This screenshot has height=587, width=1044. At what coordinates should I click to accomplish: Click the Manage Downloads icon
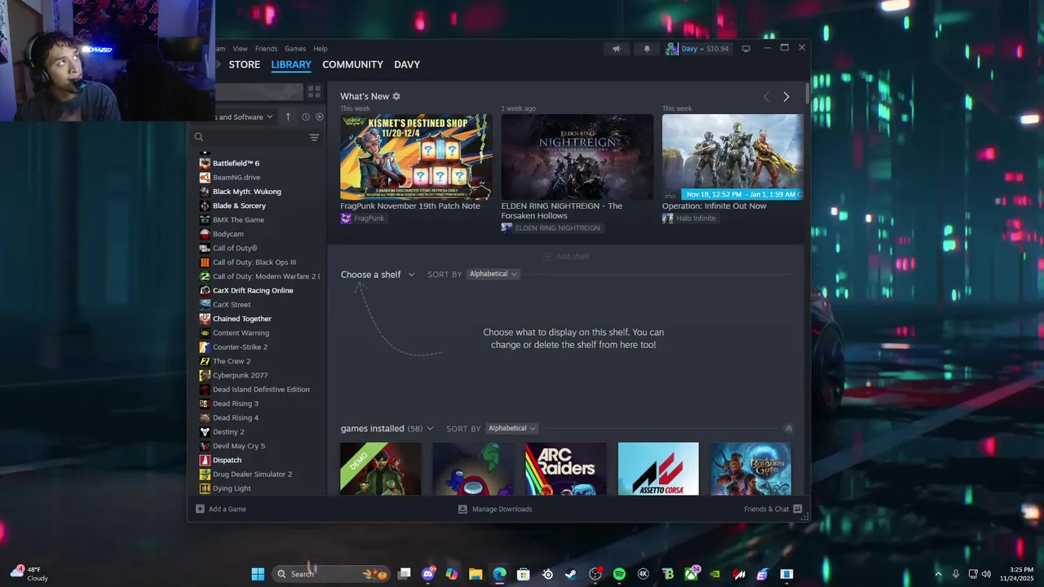pyautogui.click(x=462, y=509)
